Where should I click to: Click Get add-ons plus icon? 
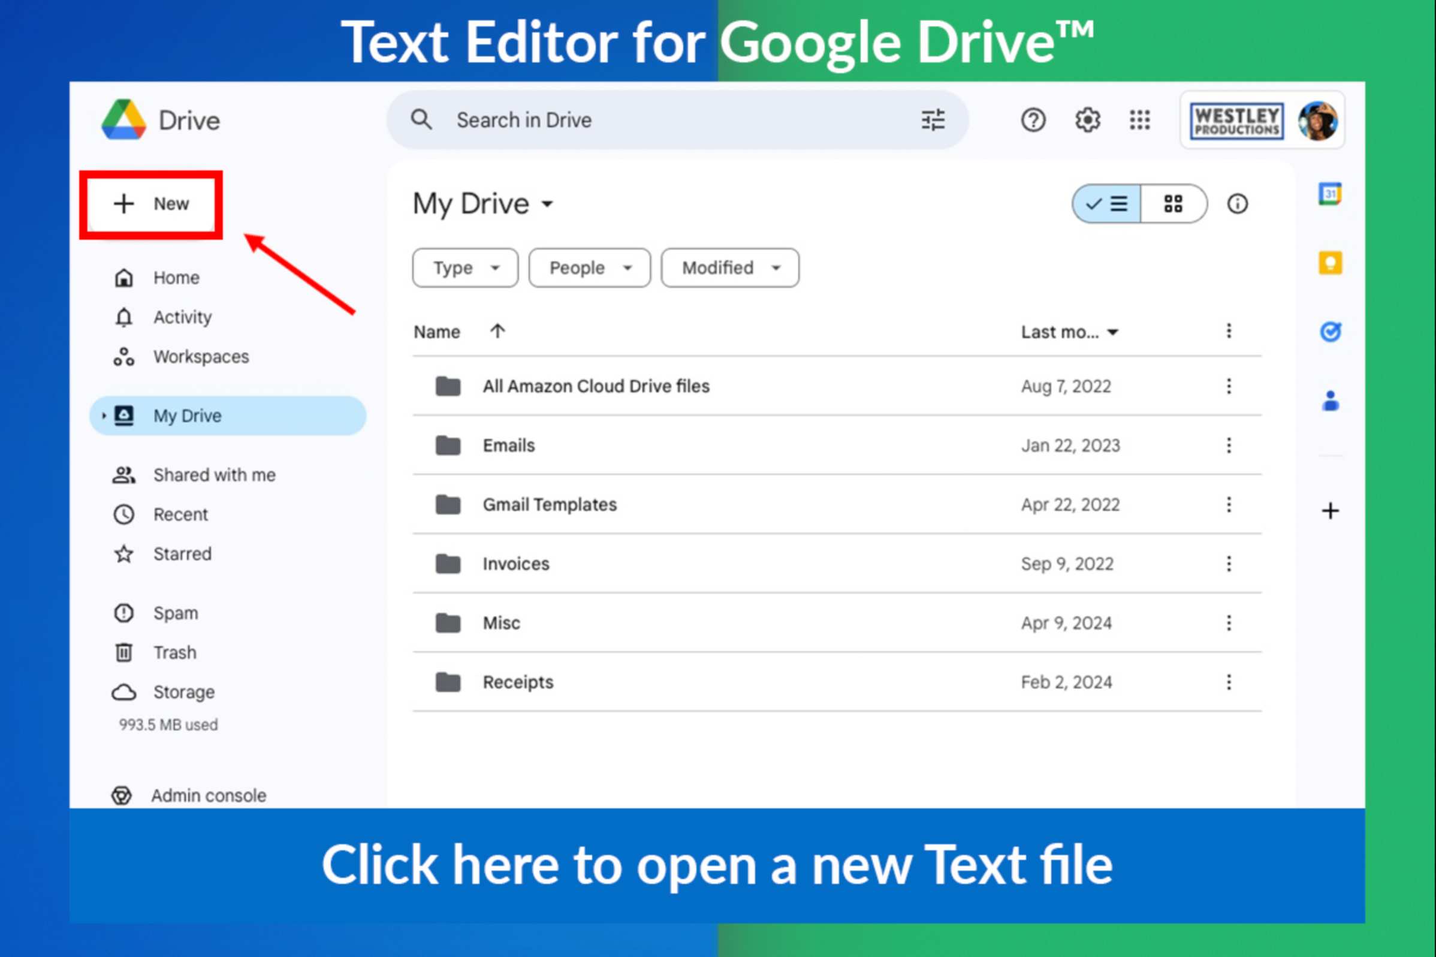click(1330, 510)
